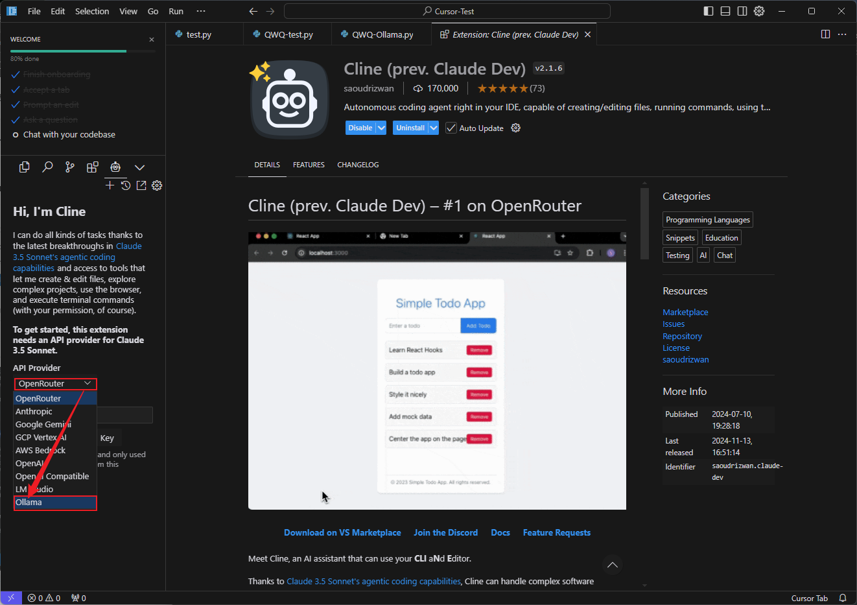Click the Join the Discord link
This screenshot has width=857, height=605.
point(445,532)
